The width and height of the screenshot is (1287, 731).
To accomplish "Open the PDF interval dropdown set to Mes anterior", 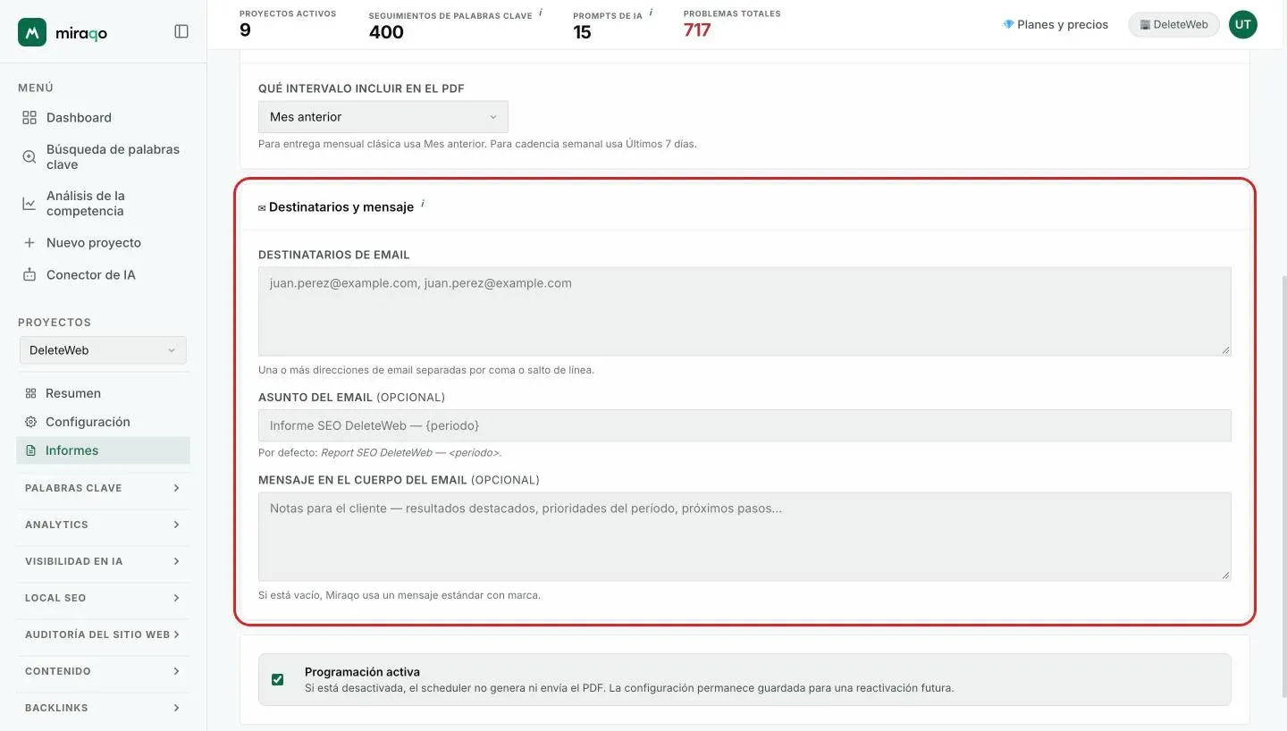I will tap(383, 117).
